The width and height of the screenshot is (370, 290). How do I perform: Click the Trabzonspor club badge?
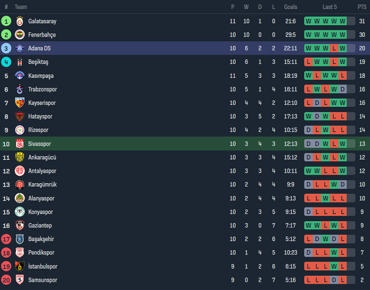[19, 89]
